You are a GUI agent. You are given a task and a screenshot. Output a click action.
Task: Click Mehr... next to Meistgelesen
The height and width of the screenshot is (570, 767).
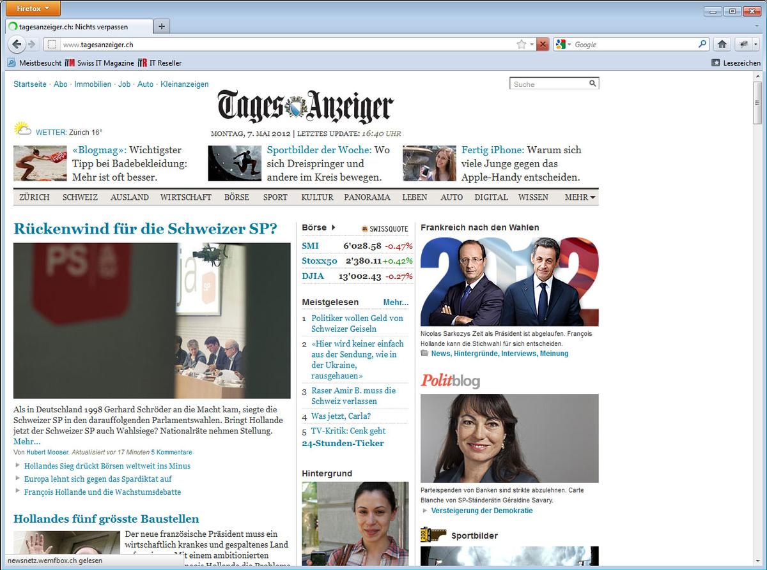click(396, 302)
